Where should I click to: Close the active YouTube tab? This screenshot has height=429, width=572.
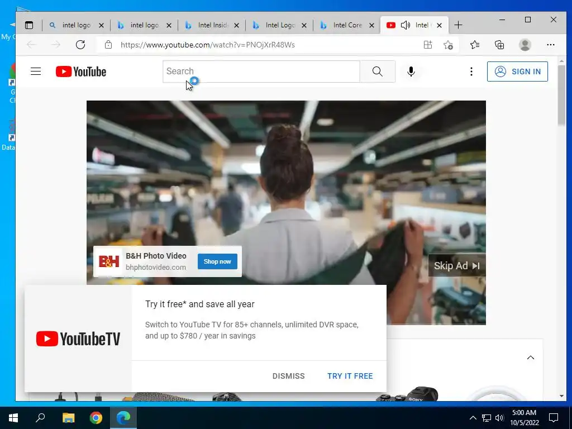tap(439, 26)
